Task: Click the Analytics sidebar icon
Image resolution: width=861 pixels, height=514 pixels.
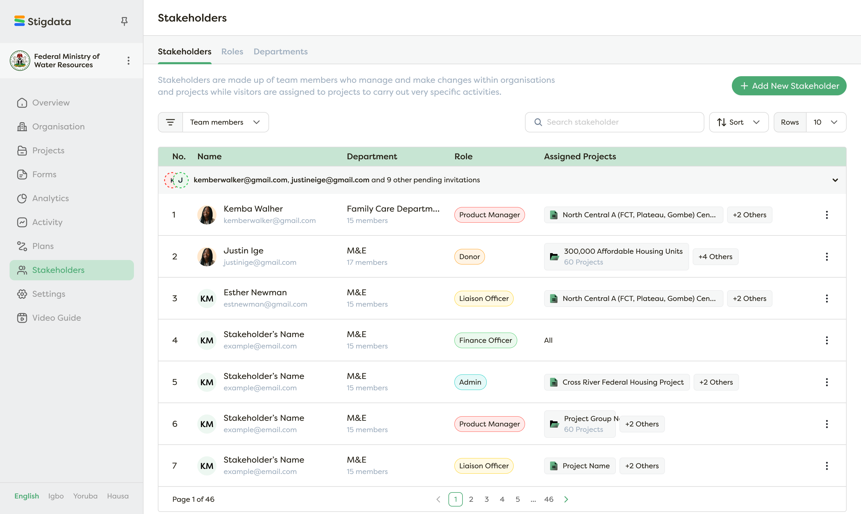Action: click(22, 198)
